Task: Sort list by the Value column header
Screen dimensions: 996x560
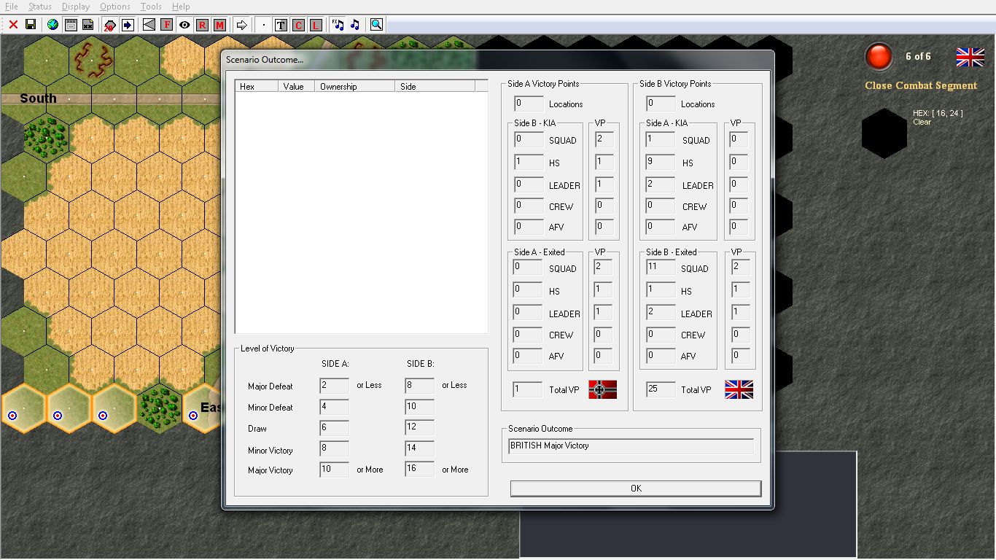Action: 297,86
